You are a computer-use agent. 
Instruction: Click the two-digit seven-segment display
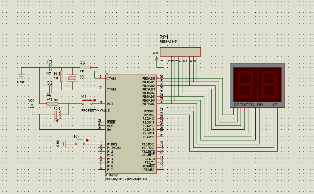[x=257, y=86]
